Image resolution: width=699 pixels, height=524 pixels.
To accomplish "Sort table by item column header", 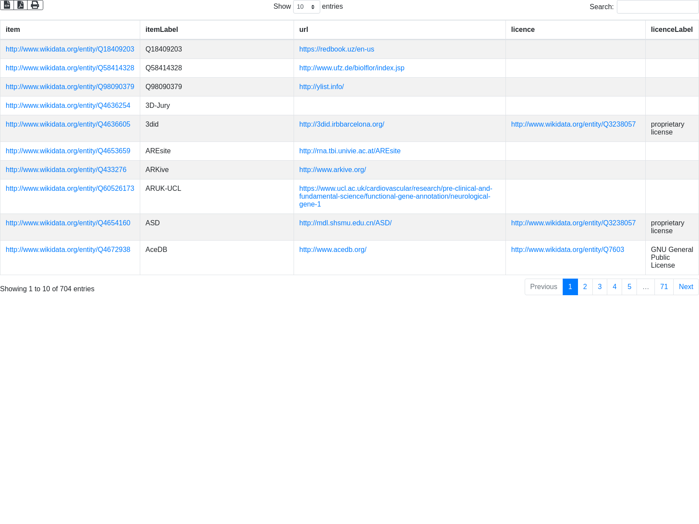I will [70, 30].
